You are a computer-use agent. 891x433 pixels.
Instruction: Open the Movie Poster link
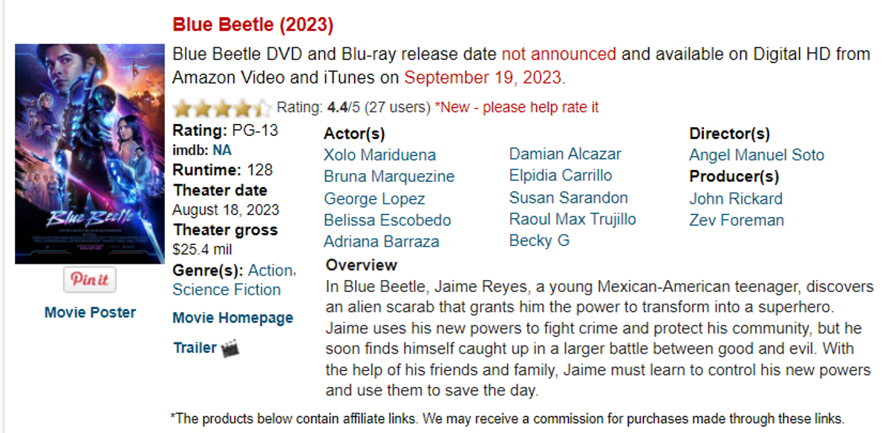coord(90,312)
